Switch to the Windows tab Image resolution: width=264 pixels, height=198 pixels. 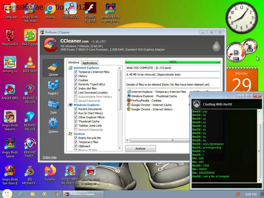[x=73, y=62]
